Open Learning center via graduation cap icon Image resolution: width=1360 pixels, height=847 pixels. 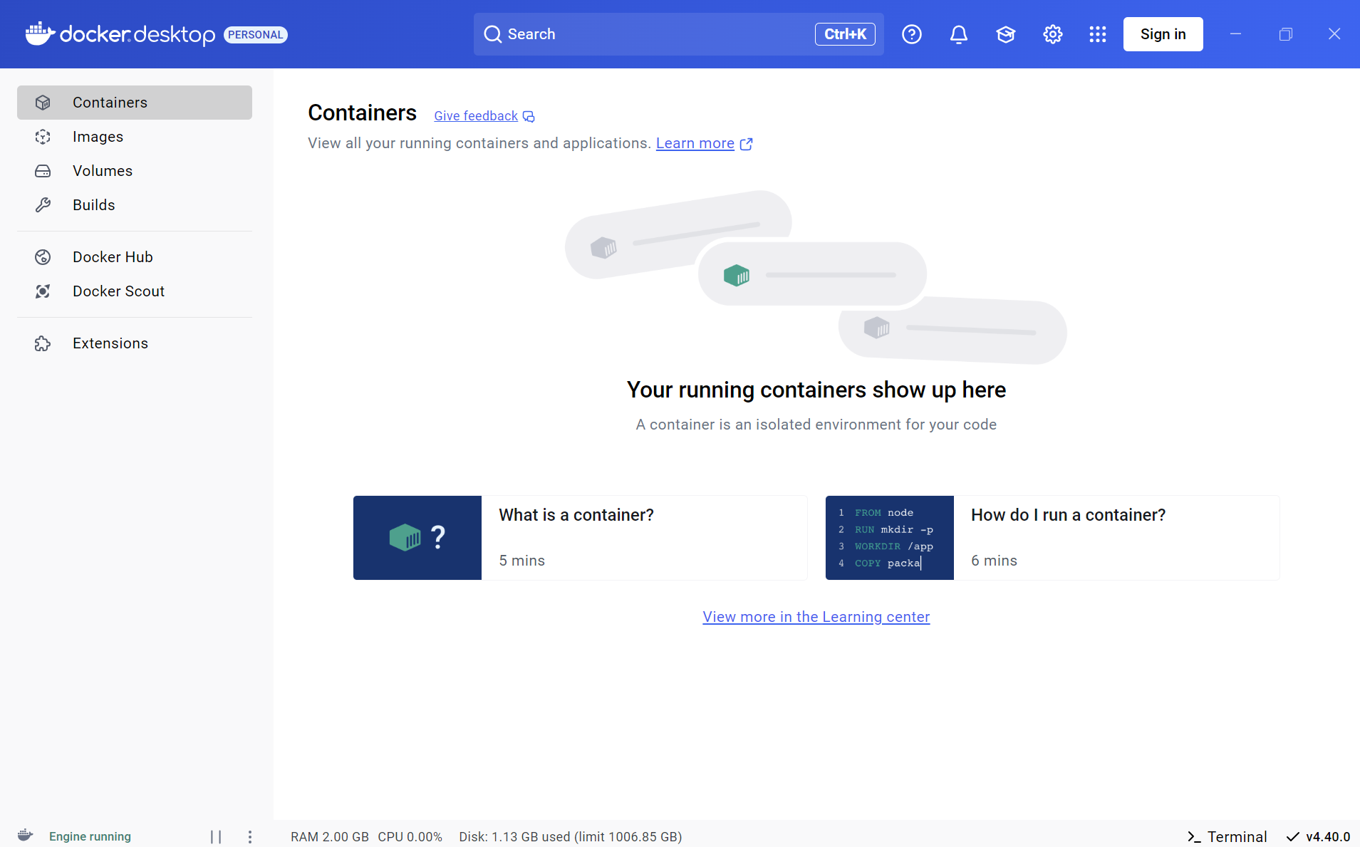(1005, 33)
